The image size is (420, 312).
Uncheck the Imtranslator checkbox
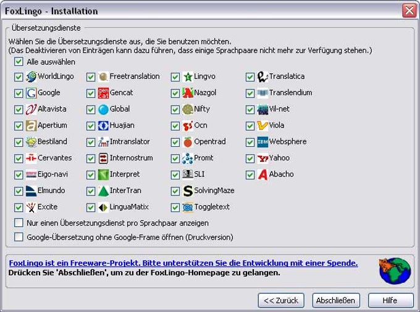91,142
